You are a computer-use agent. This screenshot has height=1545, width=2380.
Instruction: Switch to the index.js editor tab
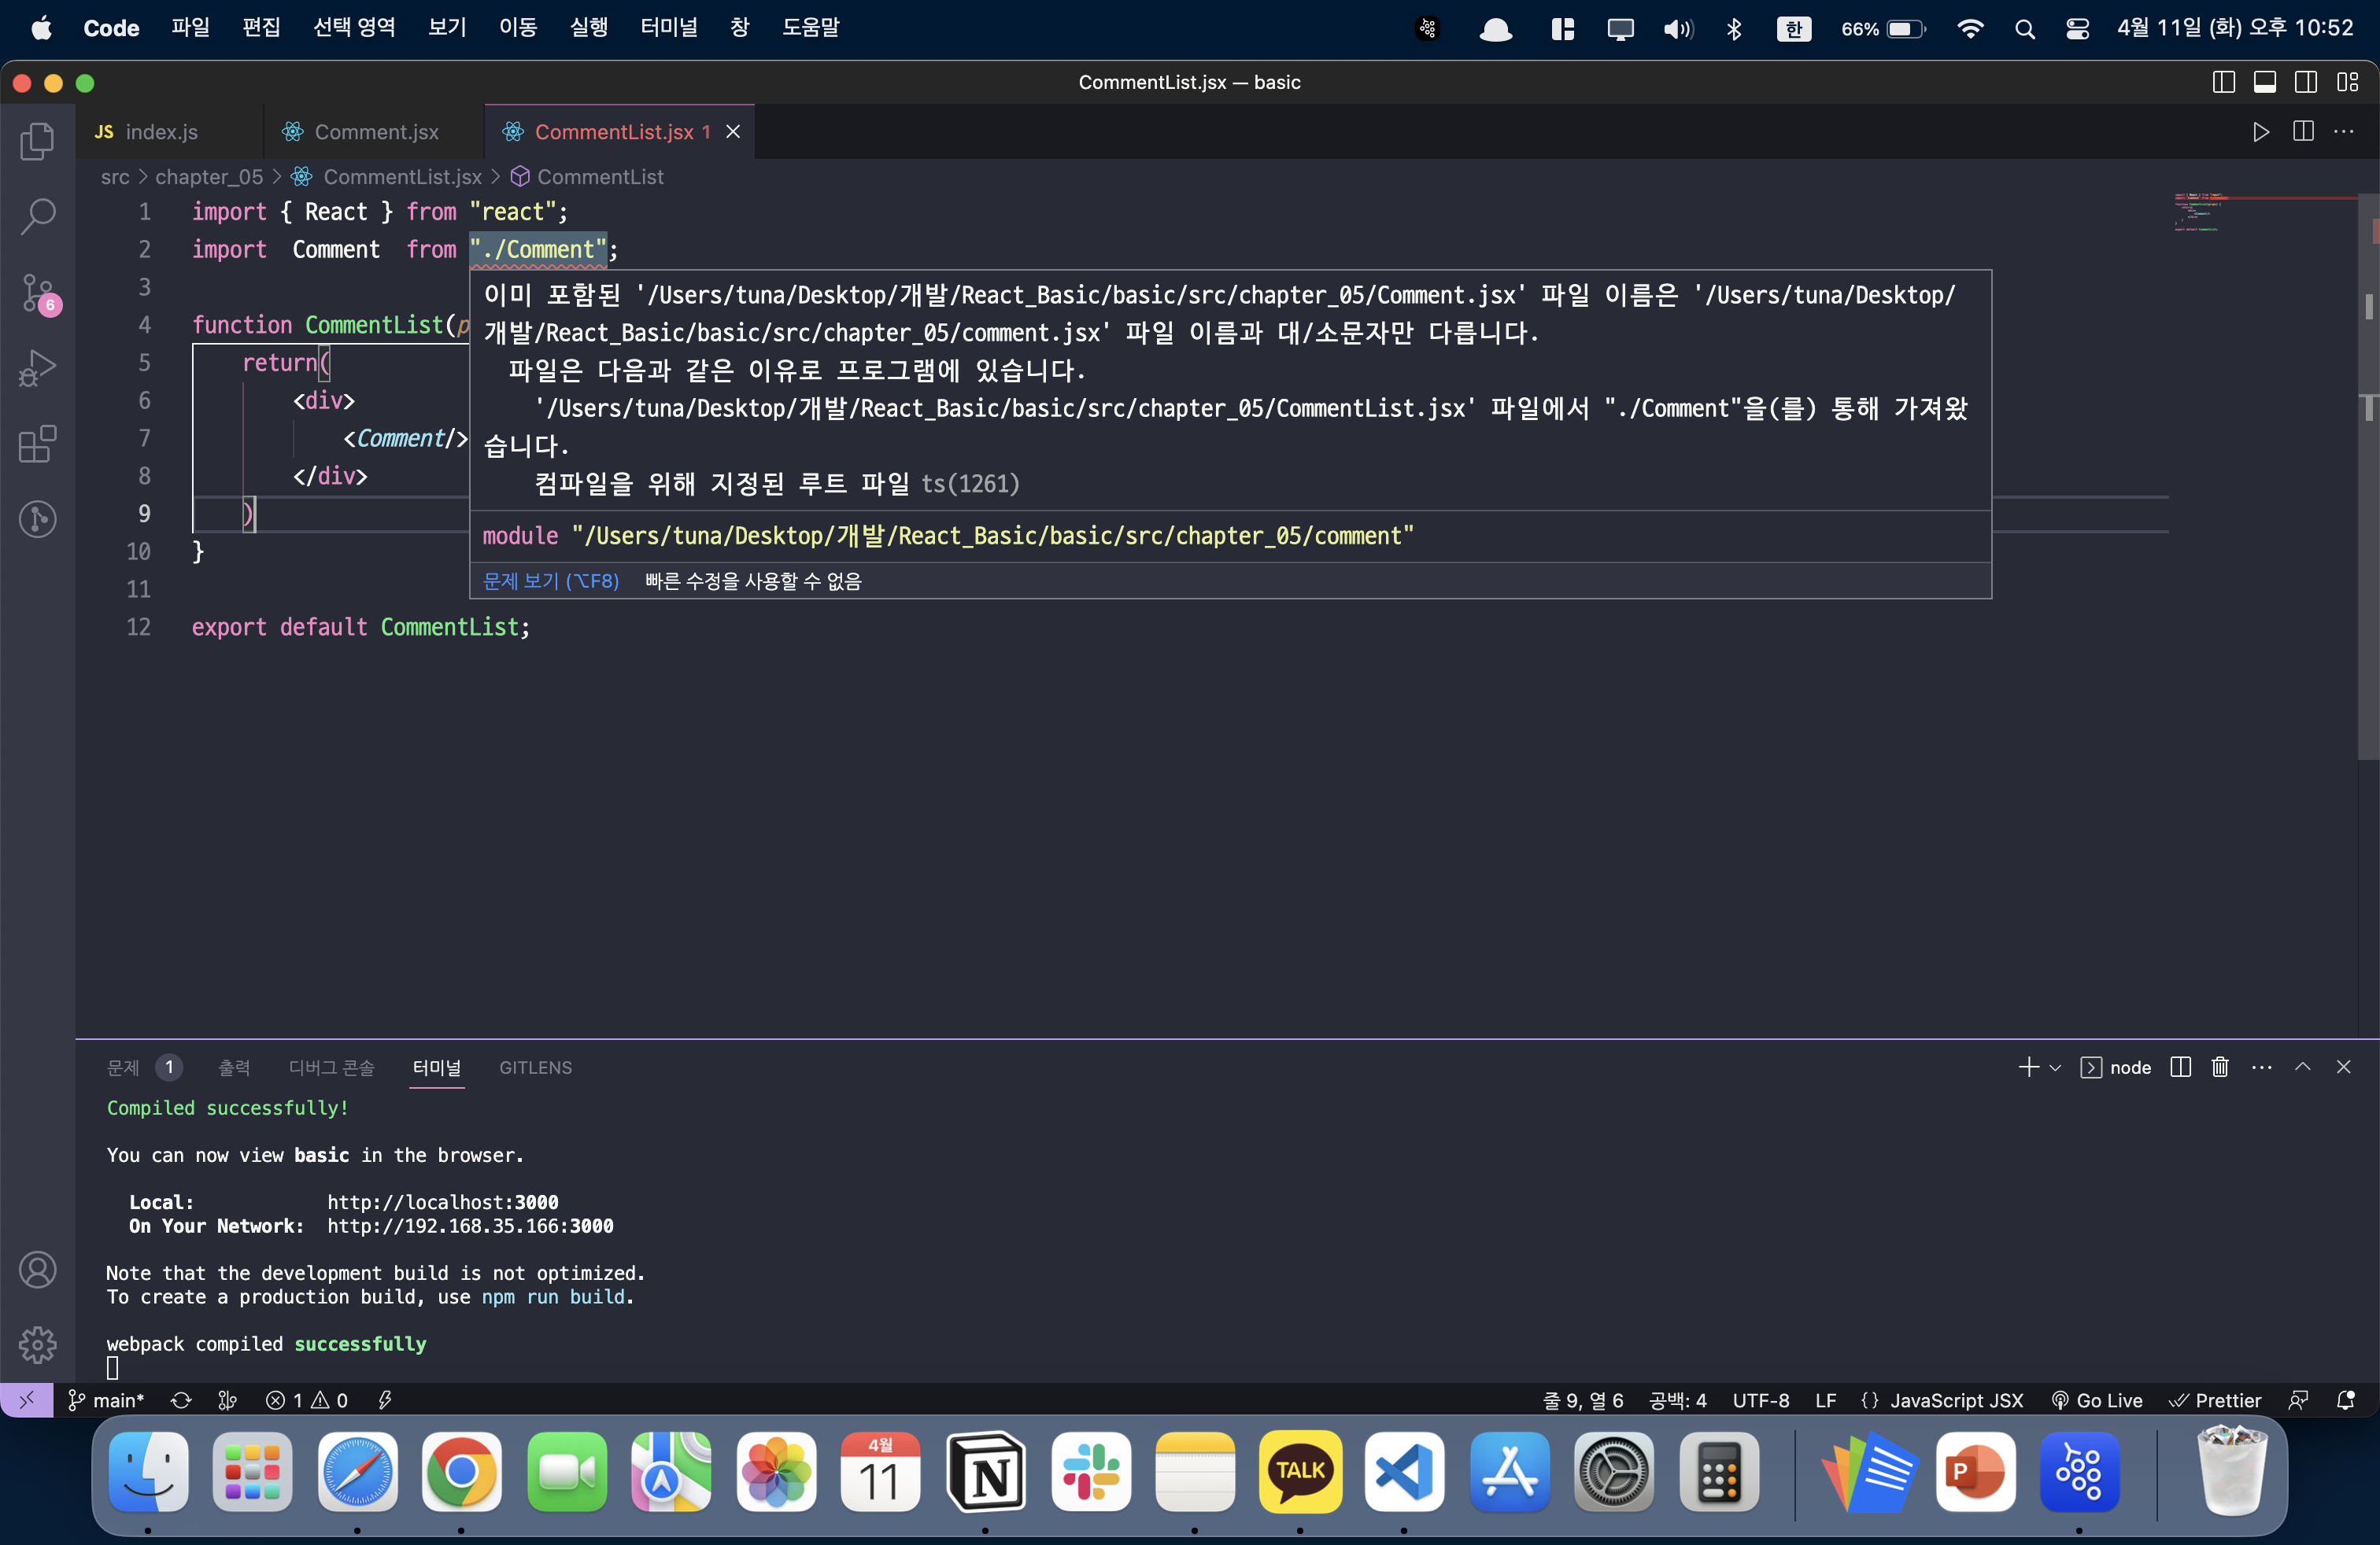point(169,132)
